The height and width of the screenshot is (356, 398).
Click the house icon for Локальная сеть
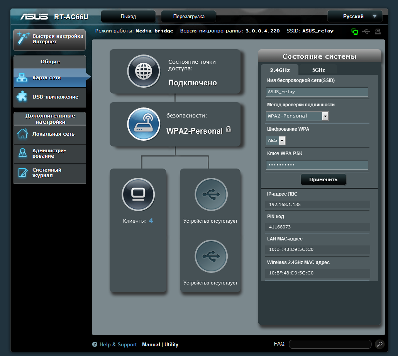point(23,134)
